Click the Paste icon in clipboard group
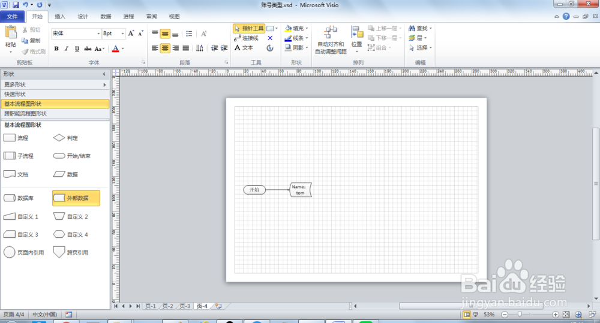This screenshot has width=600, height=323. (x=11, y=32)
